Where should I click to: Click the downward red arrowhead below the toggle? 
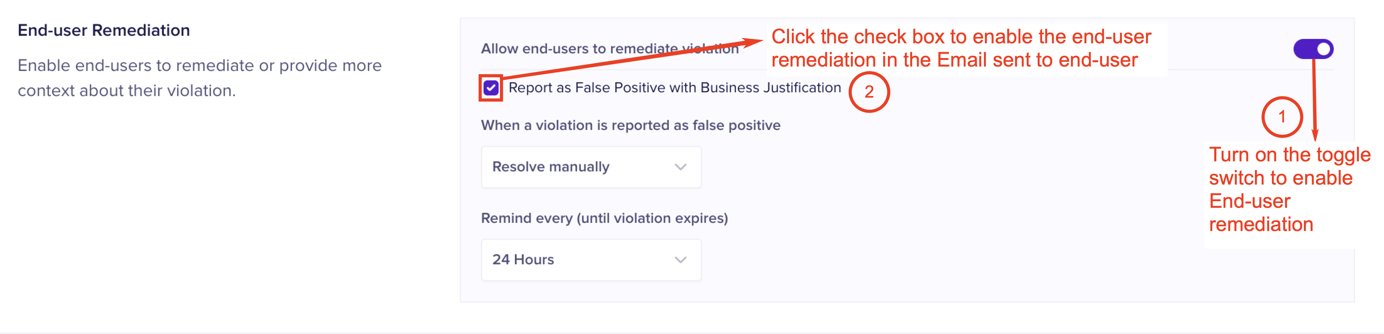click(x=1315, y=135)
